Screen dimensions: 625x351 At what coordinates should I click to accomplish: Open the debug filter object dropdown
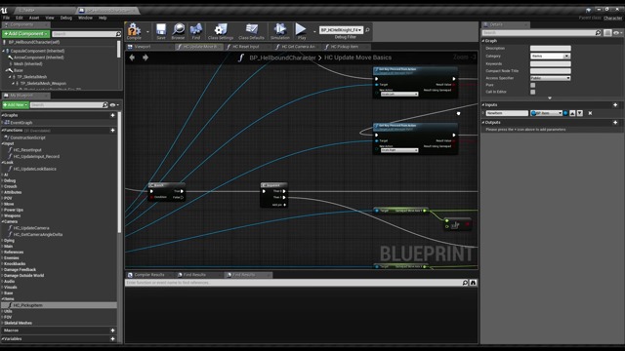(341, 30)
